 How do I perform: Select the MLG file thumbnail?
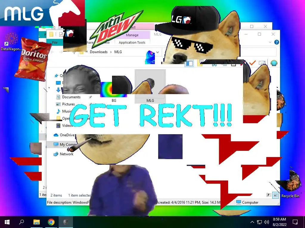(150, 86)
